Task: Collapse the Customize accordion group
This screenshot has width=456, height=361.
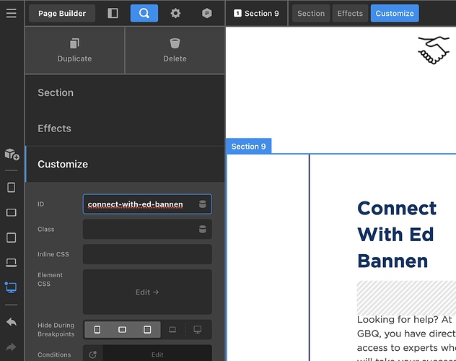Action: 125,164
